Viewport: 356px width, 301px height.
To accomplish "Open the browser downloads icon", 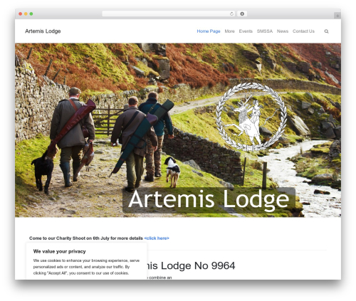I will pyautogui.click(x=242, y=14).
